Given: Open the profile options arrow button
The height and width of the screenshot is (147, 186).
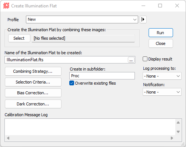Looking at the screenshot, I should coord(143,19).
